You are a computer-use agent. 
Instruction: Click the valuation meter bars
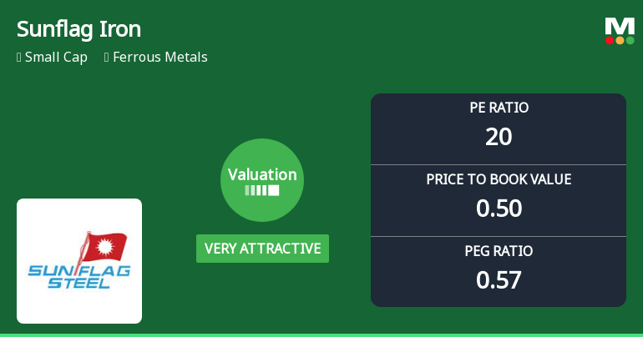point(262,190)
